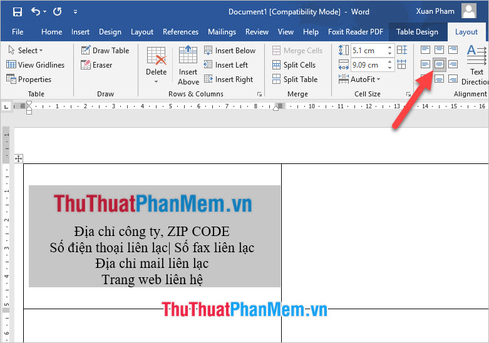The height and width of the screenshot is (343, 489).
Task: Open the Select dropdown in Table group
Action: 26,50
